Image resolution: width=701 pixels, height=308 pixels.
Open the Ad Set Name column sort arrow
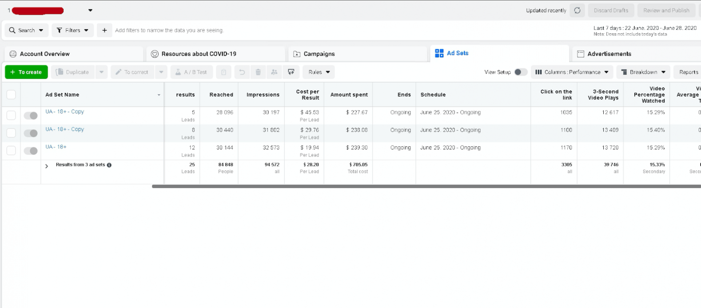pyautogui.click(x=159, y=95)
